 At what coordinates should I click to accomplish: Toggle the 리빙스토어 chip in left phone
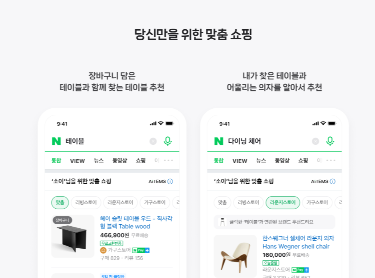[x=86, y=203]
